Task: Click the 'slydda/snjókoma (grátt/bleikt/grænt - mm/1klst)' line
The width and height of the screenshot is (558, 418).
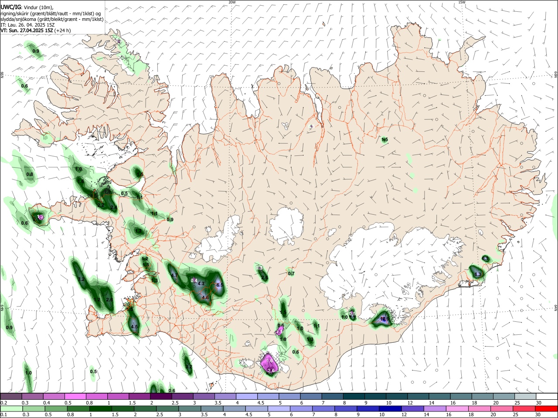Action: click(52, 19)
